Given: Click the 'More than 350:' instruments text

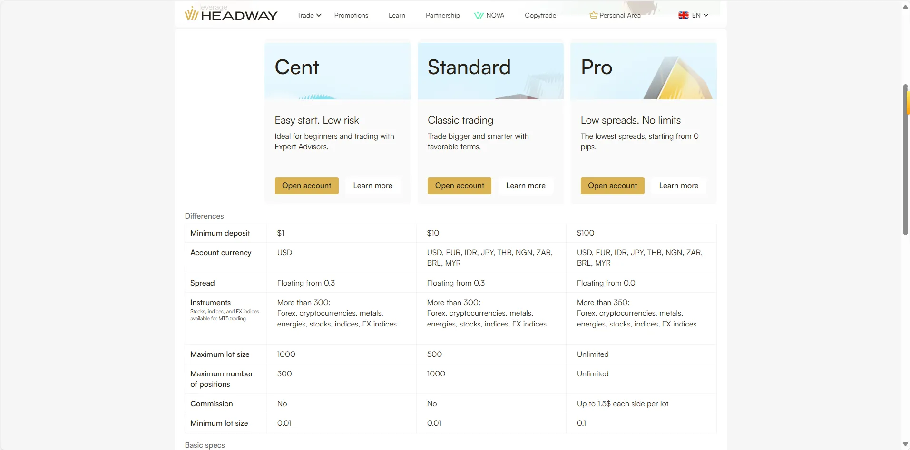Looking at the screenshot, I should (x=603, y=302).
